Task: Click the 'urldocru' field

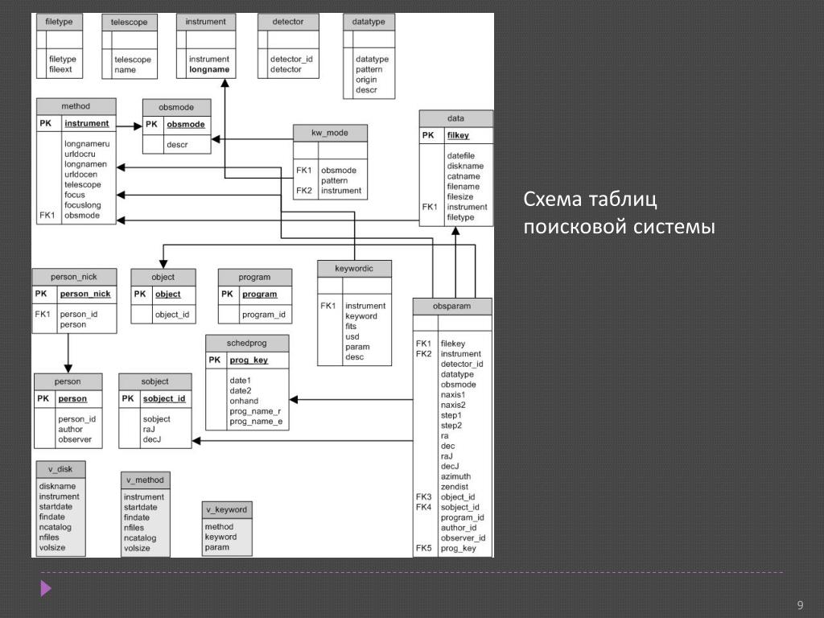Action: click(80, 154)
